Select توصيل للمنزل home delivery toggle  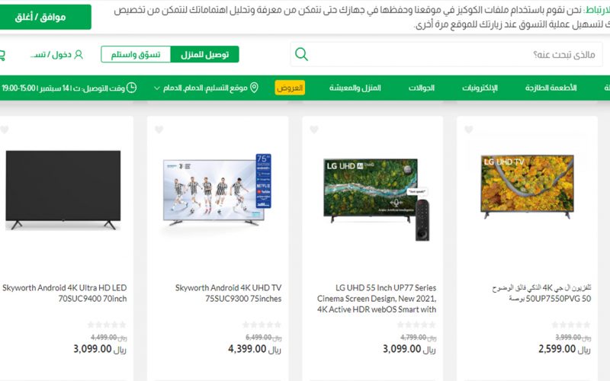click(204, 54)
